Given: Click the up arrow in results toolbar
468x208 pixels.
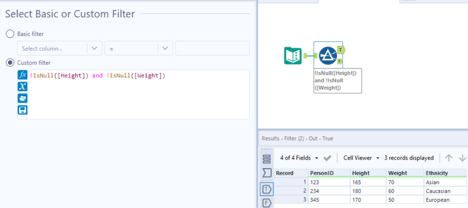Looking at the screenshot, I should click(449, 158).
